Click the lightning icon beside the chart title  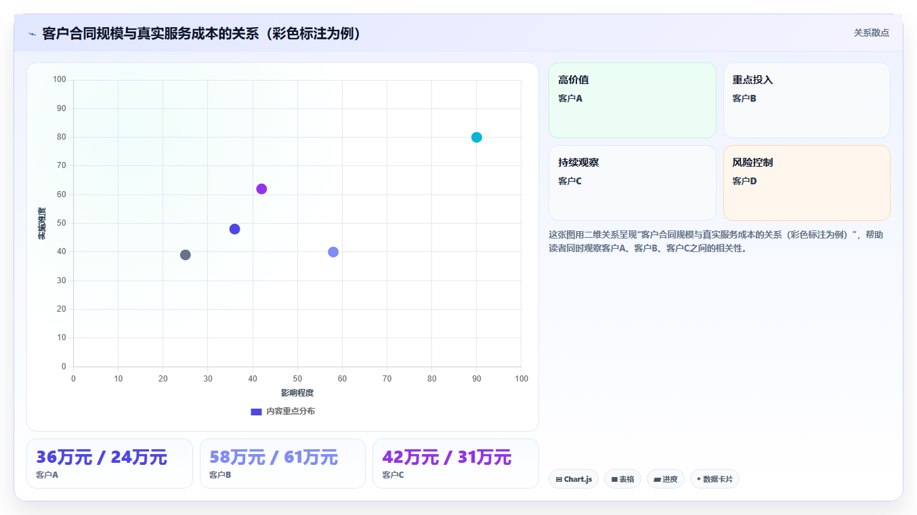[33, 34]
